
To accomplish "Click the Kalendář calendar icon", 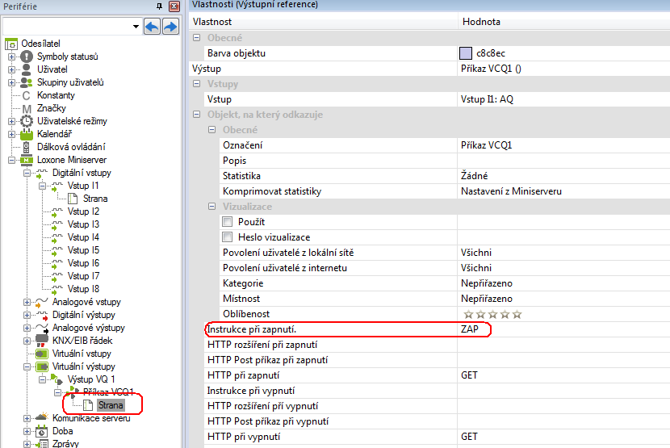I will pyautogui.click(x=27, y=134).
